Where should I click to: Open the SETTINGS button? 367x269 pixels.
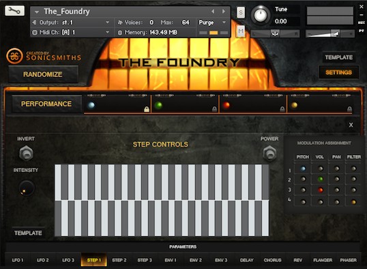(338, 72)
